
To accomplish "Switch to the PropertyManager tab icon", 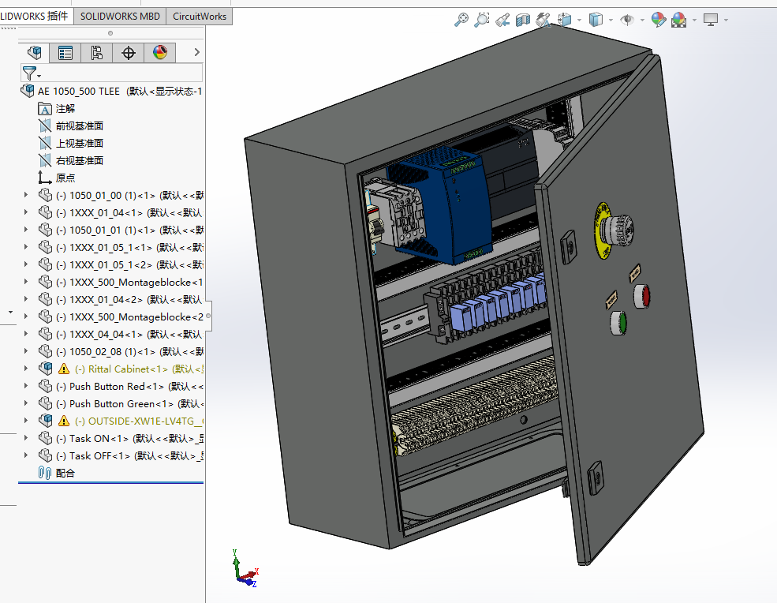I will pyautogui.click(x=65, y=53).
